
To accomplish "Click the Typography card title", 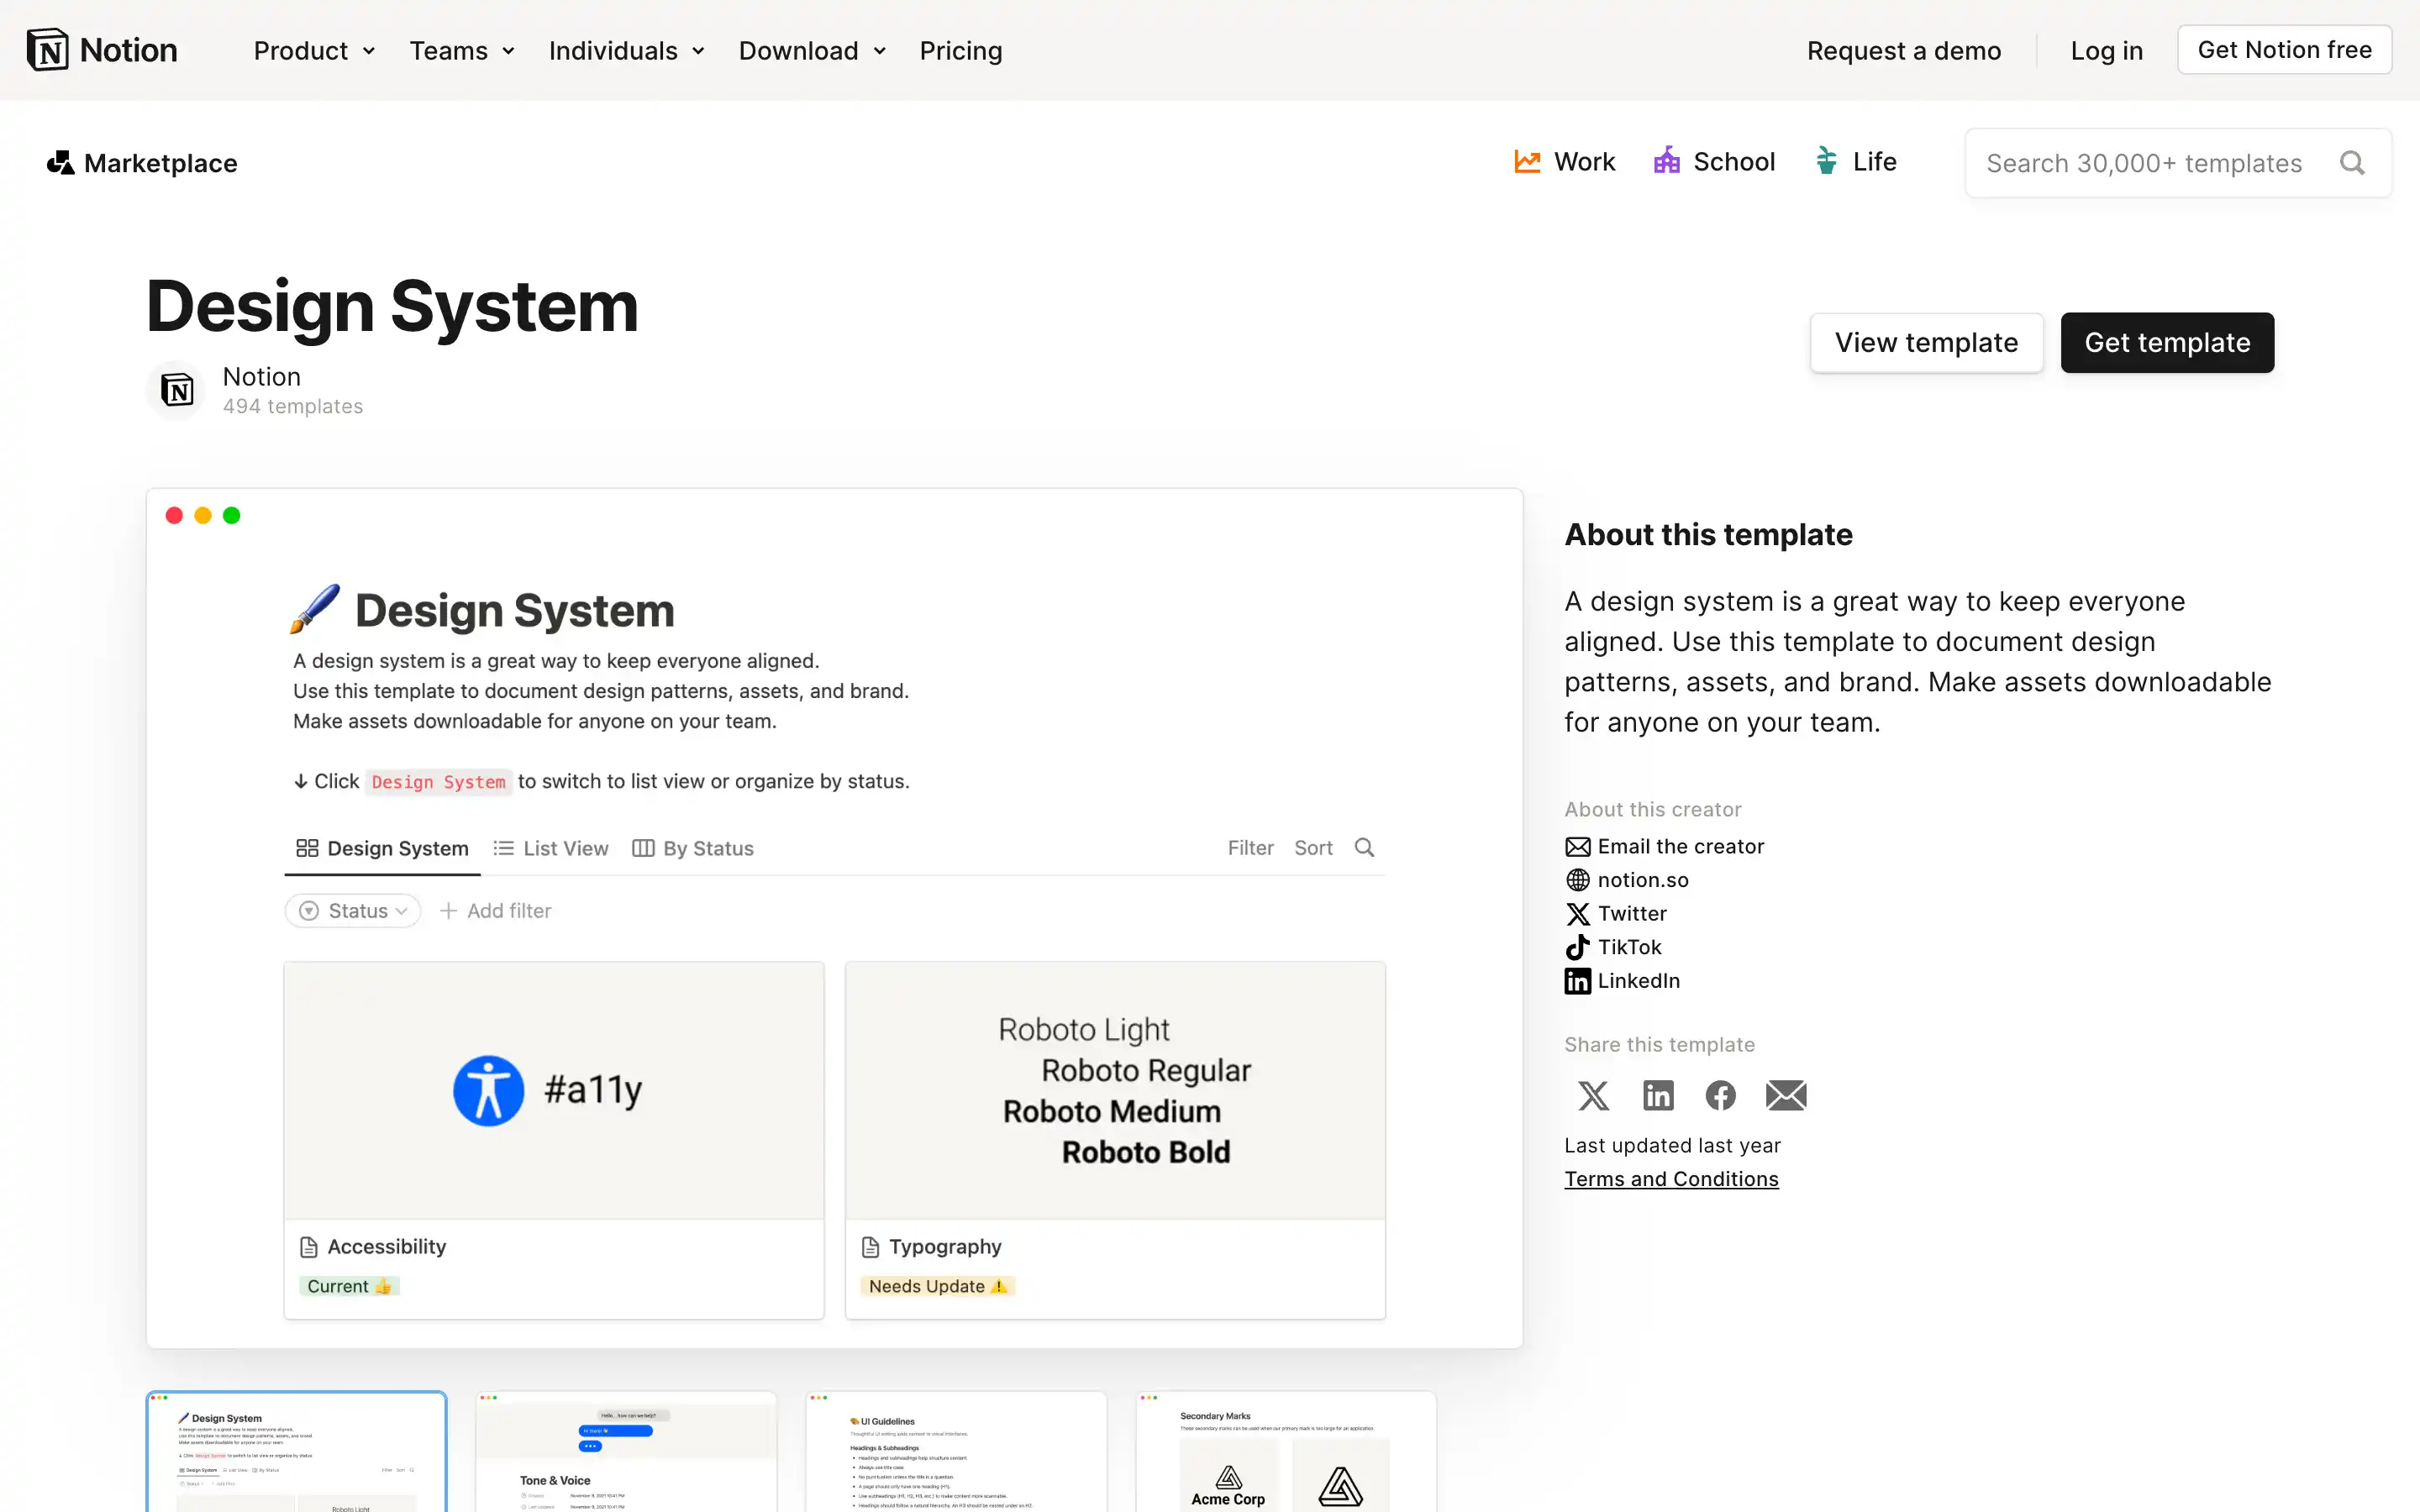I will coord(945,1247).
